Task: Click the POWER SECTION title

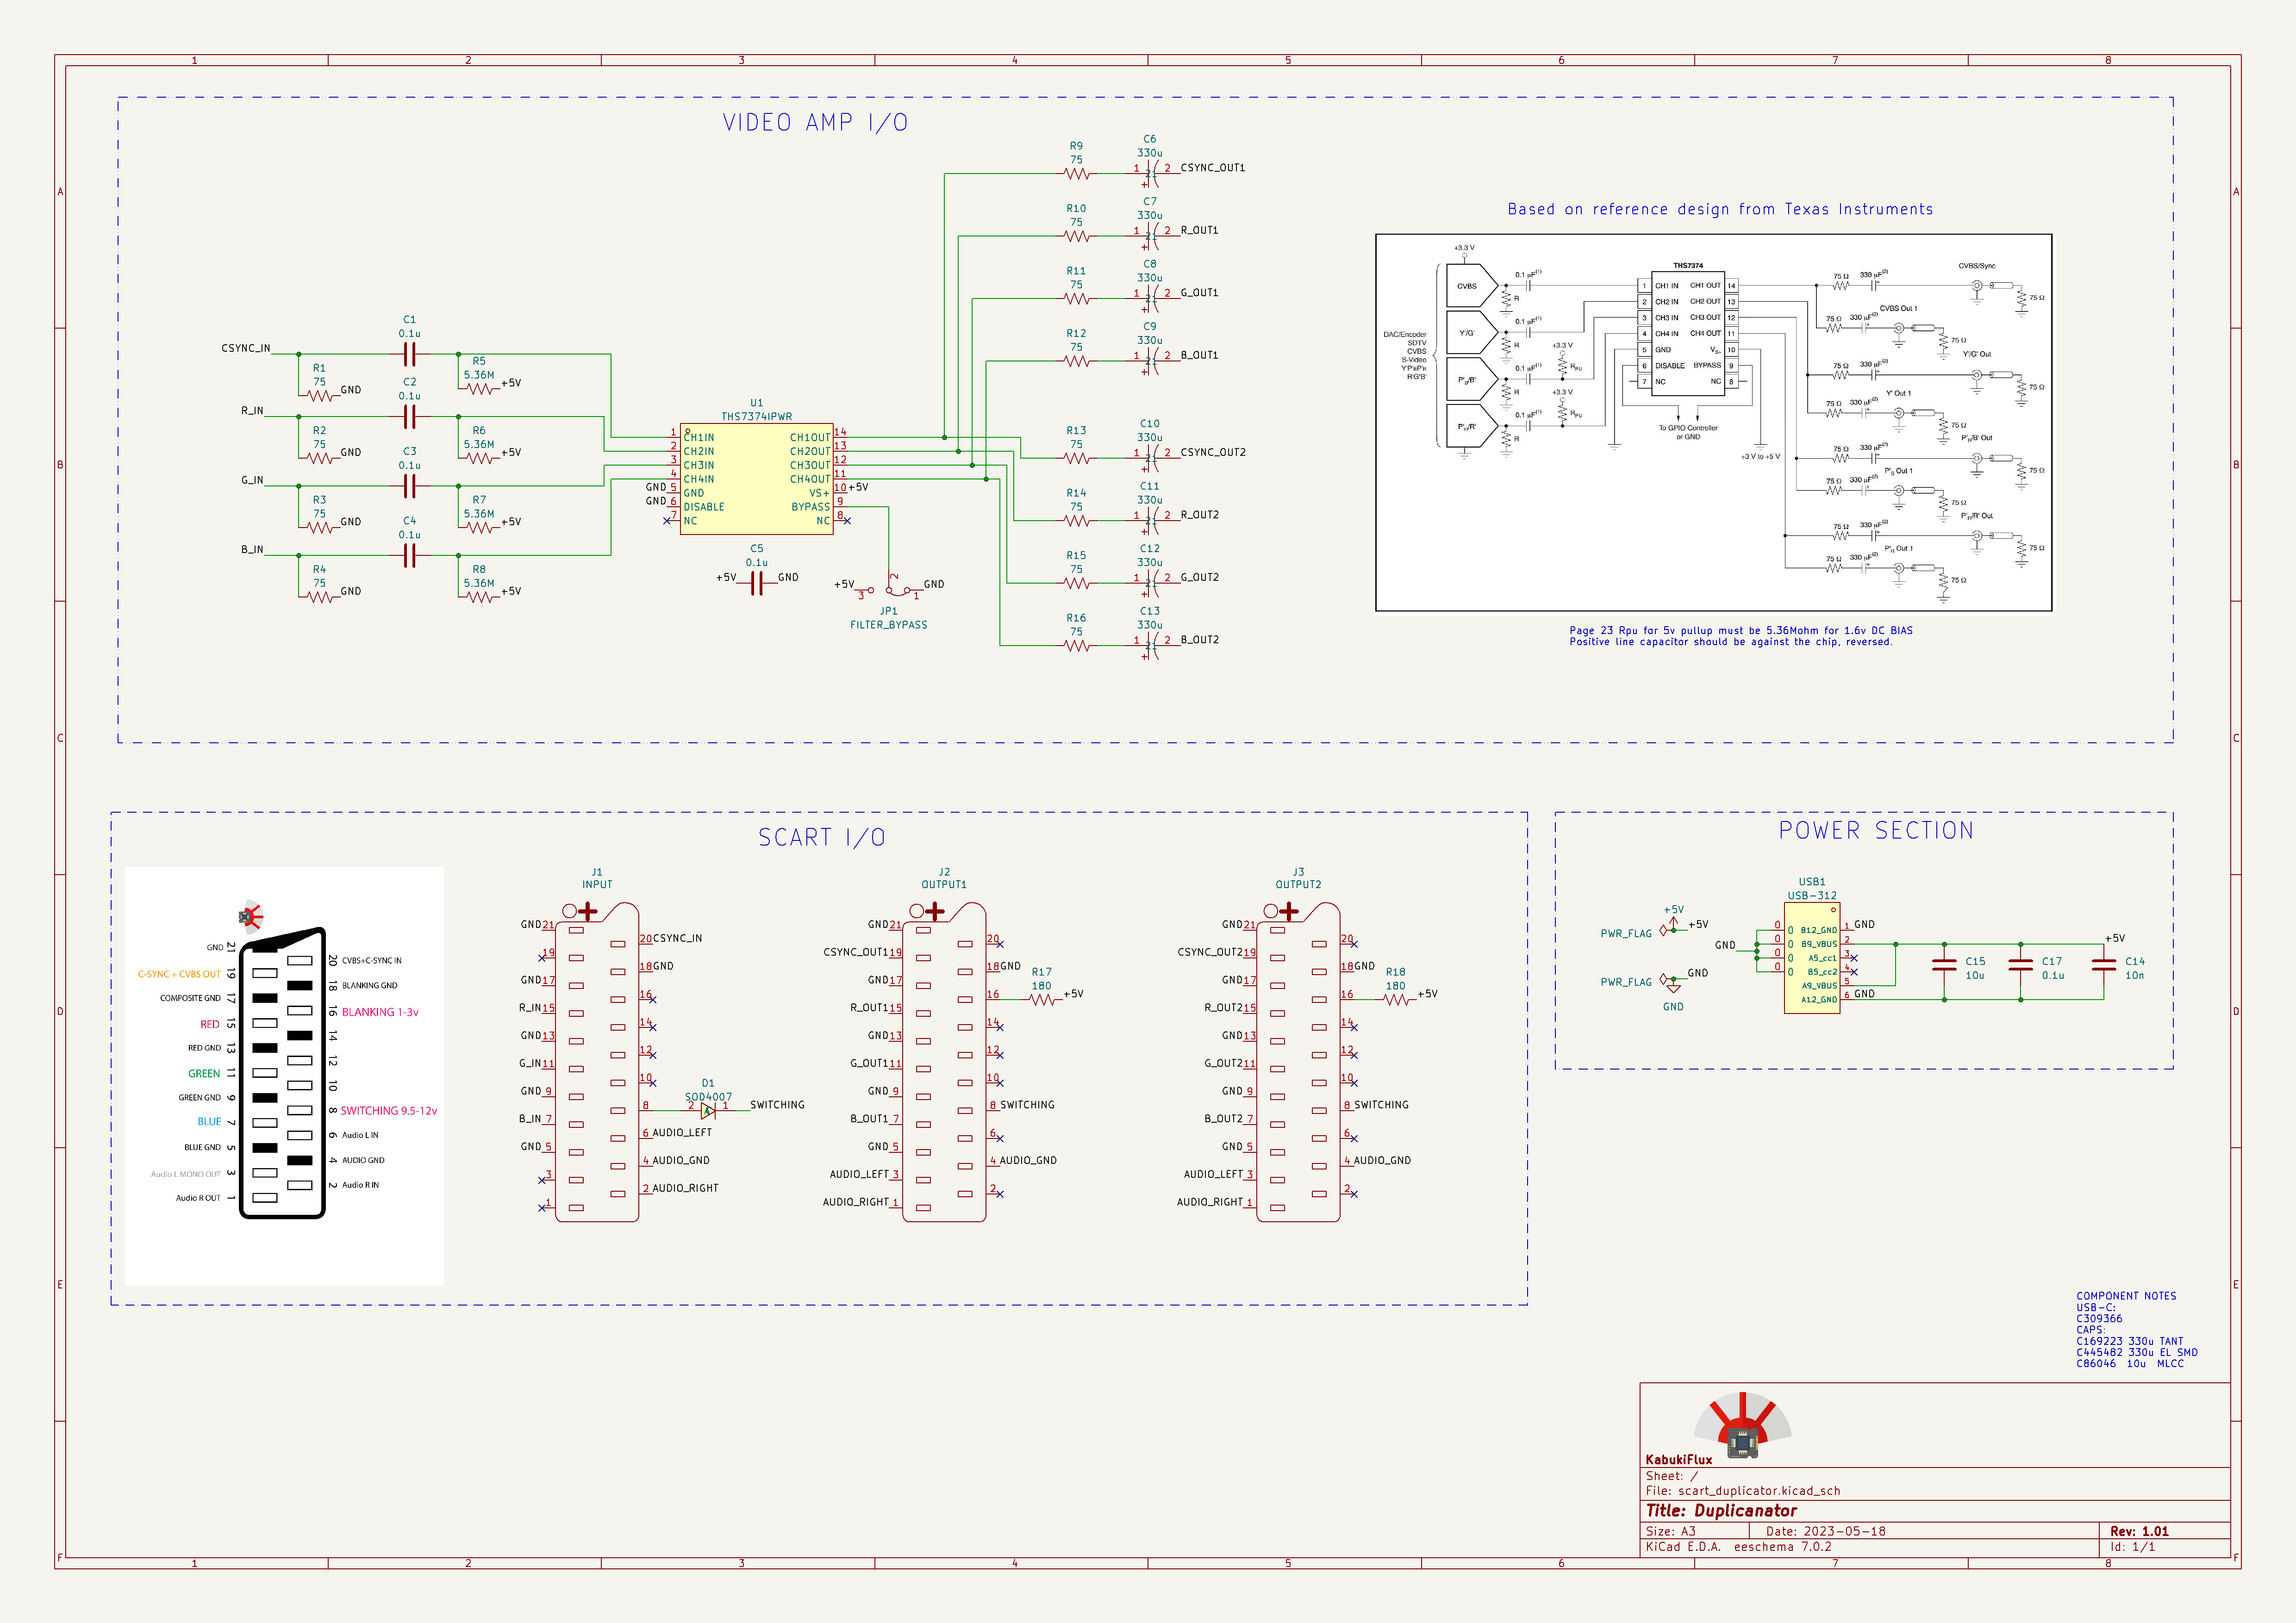Action: 1876,831
